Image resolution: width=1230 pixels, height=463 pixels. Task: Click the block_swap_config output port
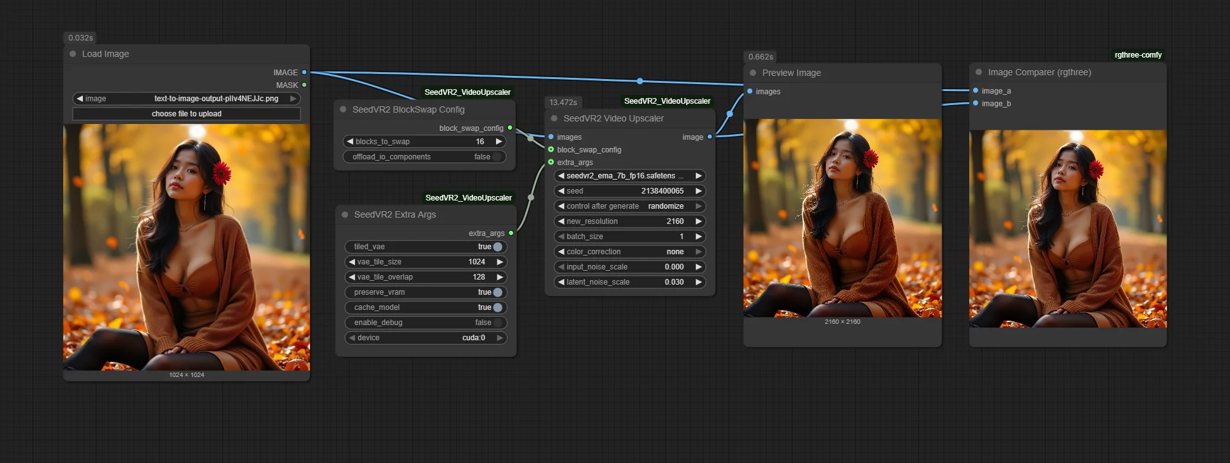[x=510, y=128]
